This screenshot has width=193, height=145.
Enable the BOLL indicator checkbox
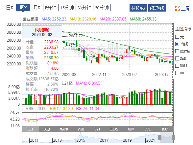(177, 66)
